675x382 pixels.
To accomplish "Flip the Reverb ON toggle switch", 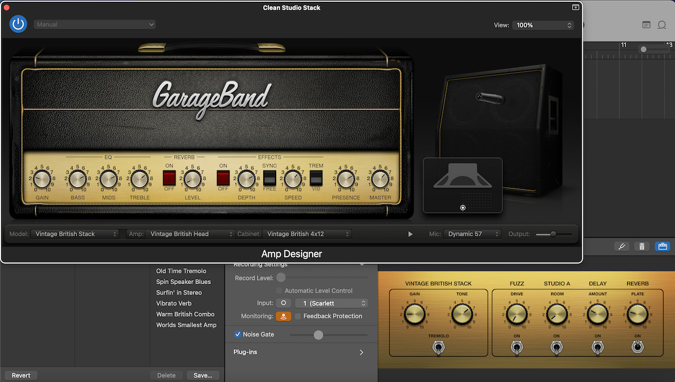I will [637, 348].
